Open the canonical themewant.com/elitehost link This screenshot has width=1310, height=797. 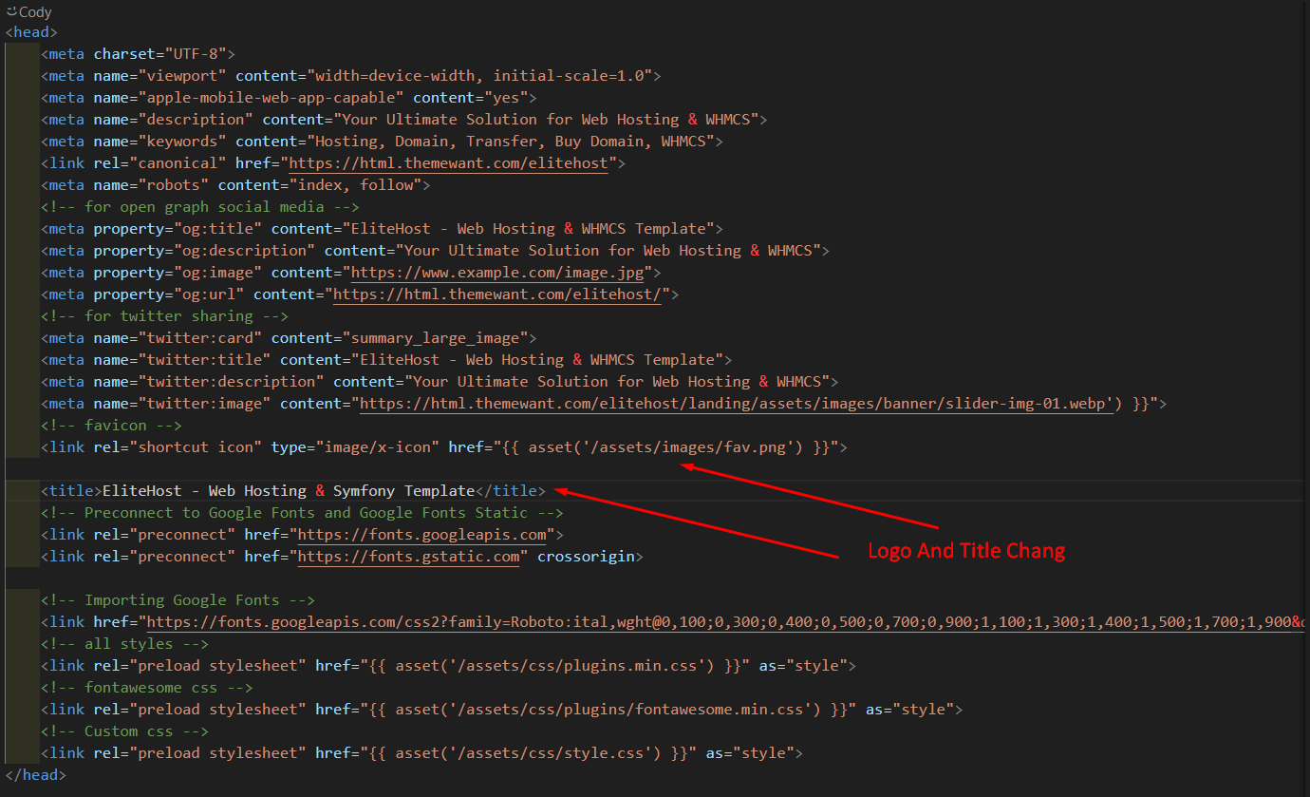(448, 163)
